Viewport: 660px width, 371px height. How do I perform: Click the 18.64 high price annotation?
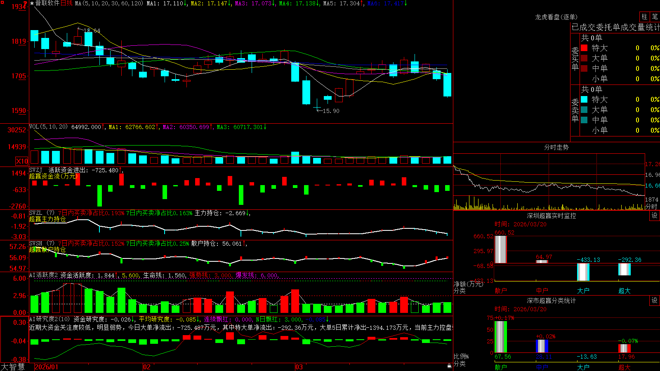pyautogui.click(x=92, y=31)
